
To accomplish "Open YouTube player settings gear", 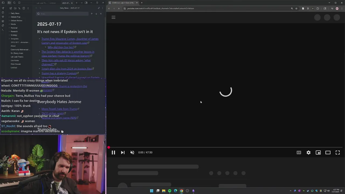I will [x=309, y=153].
